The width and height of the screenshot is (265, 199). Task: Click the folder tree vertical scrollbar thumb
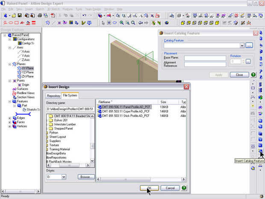[92, 146]
